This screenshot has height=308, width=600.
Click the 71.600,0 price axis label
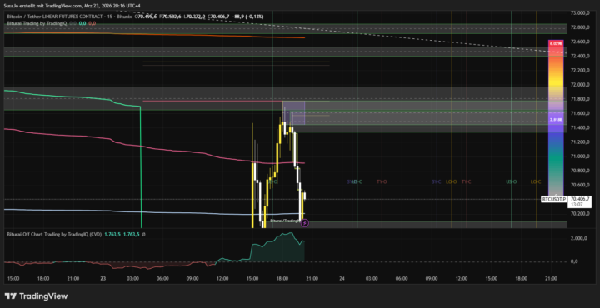tap(580, 113)
